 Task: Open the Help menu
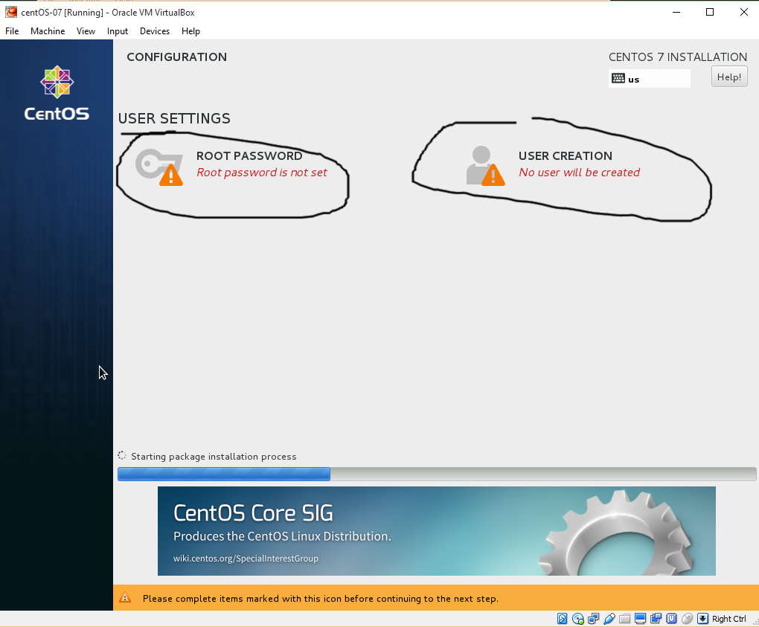coord(190,31)
